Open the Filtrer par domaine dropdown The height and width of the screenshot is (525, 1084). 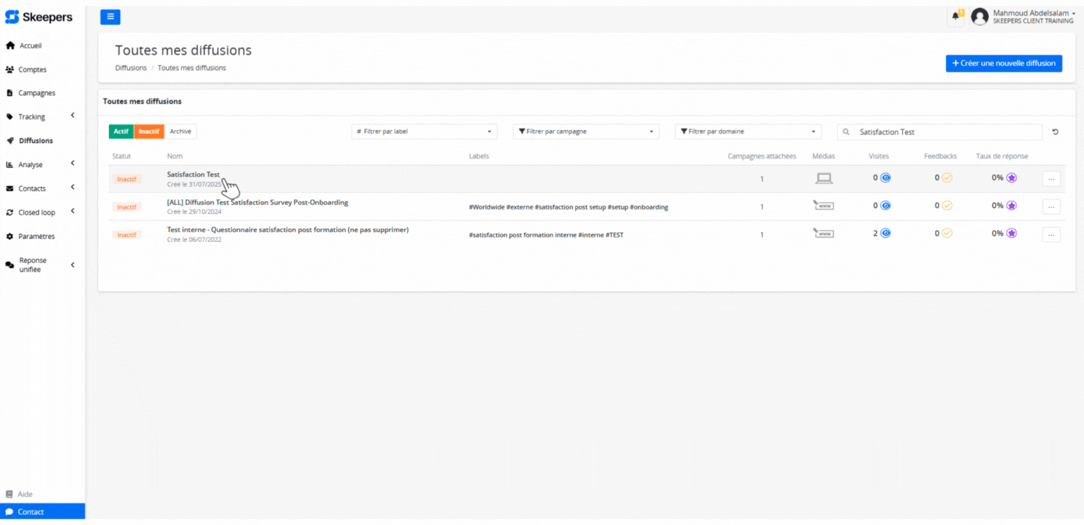point(748,132)
